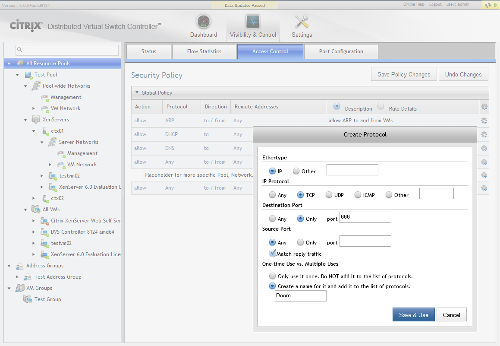Viewport: 500px width, 346px height.
Task: Open the Visibility & Control monitor icon
Action: (x=253, y=22)
